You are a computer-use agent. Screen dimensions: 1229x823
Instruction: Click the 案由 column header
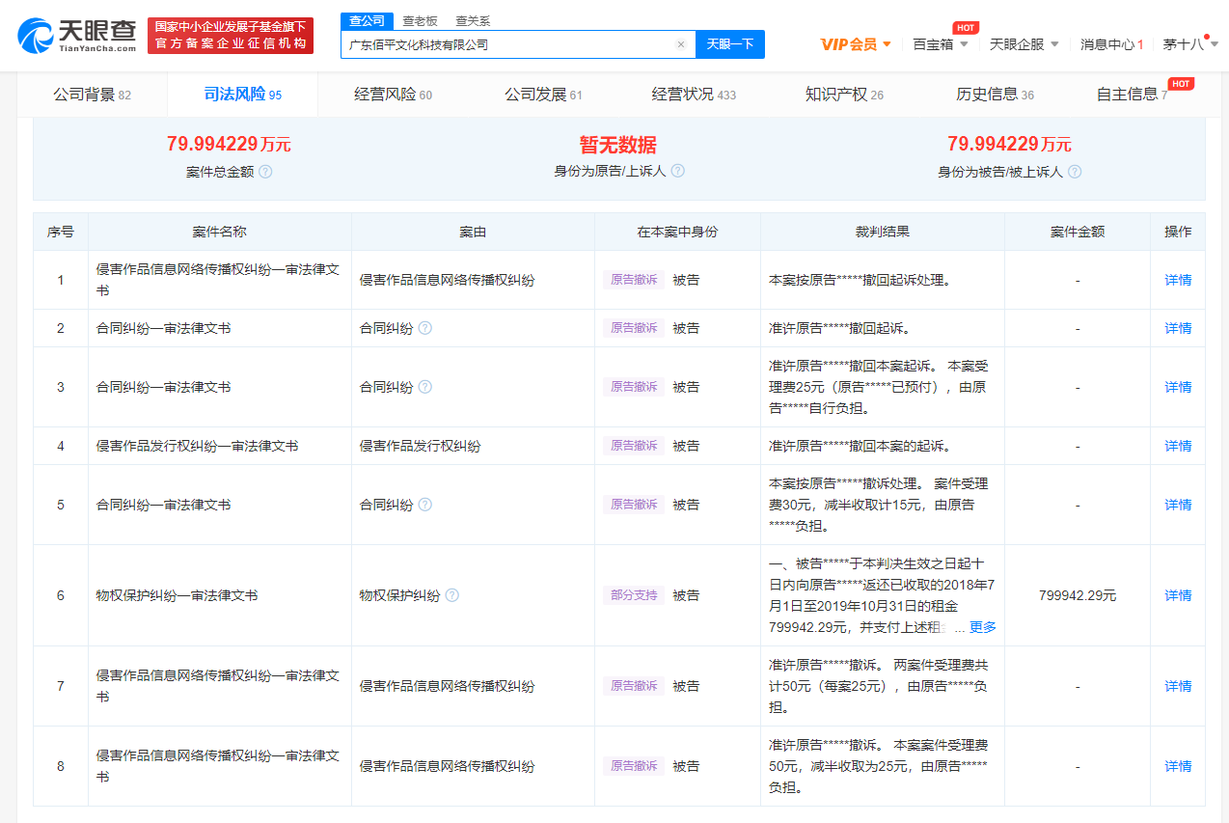pyautogui.click(x=473, y=233)
